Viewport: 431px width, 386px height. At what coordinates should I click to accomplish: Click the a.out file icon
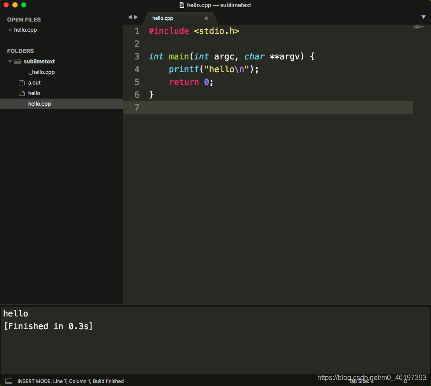[x=22, y=83]
